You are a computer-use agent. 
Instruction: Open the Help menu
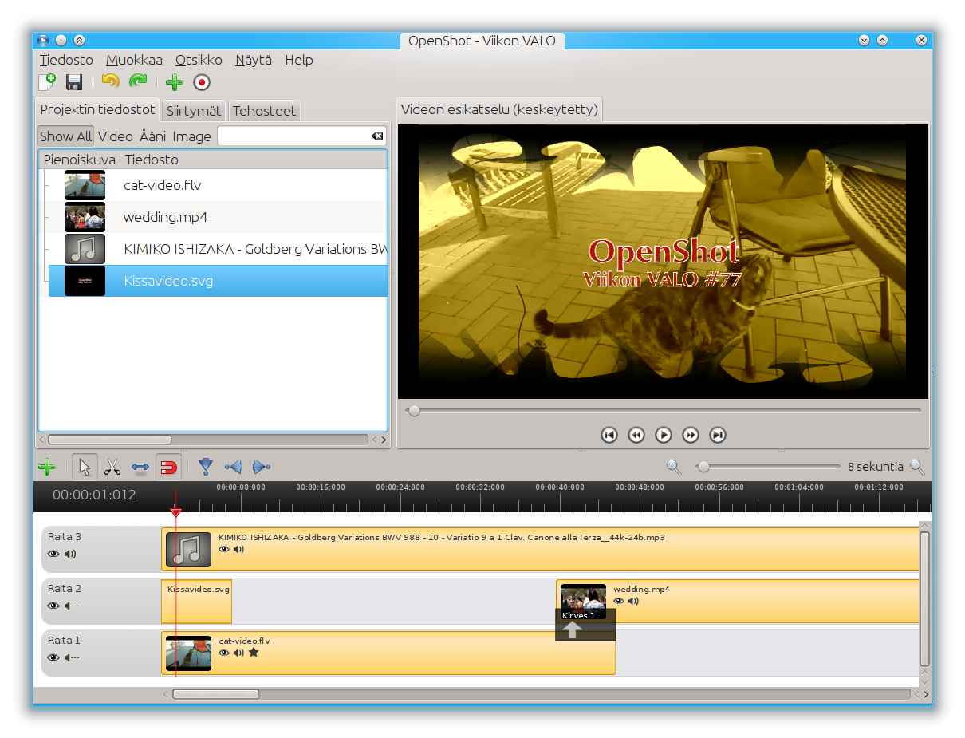[299, 60]
